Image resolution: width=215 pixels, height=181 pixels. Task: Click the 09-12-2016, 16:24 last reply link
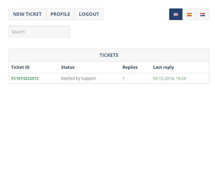pyautogui.click(x=169, y=78)
